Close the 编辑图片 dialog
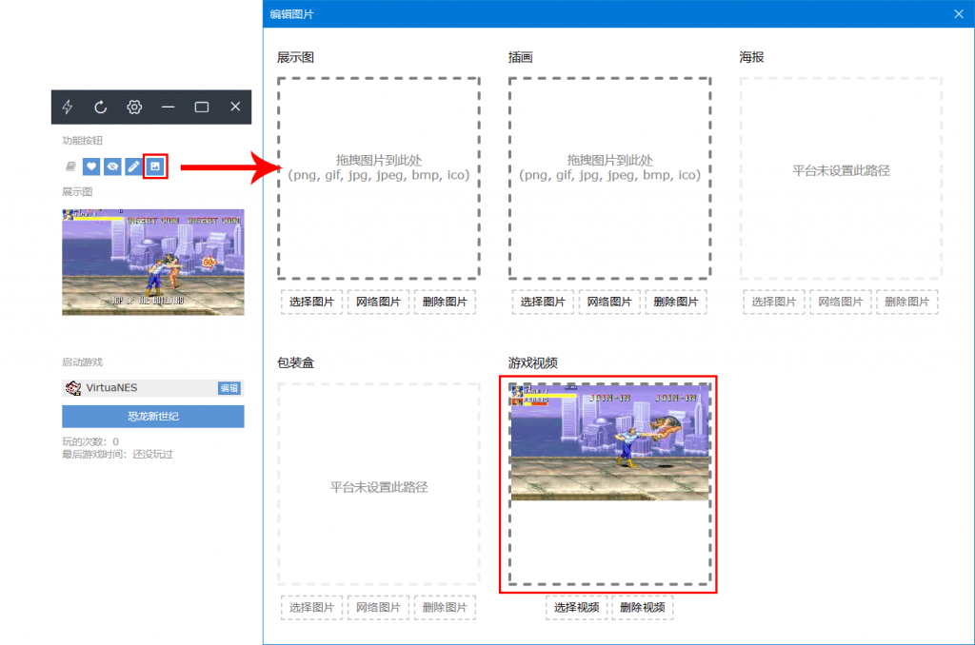Screen dimensions: 975x645 coord(959,14)
